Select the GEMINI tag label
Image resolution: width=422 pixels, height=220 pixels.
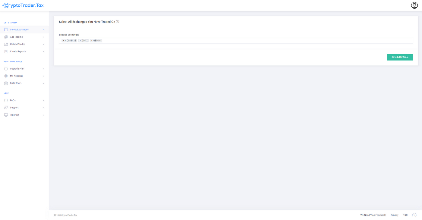pyautogui.click(x=97, y=41)
